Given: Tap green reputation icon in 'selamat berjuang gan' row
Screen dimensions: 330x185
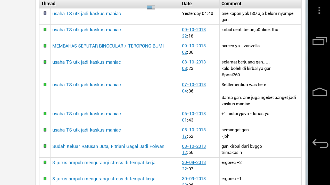Looking at the screenshot, I should 45,62.
